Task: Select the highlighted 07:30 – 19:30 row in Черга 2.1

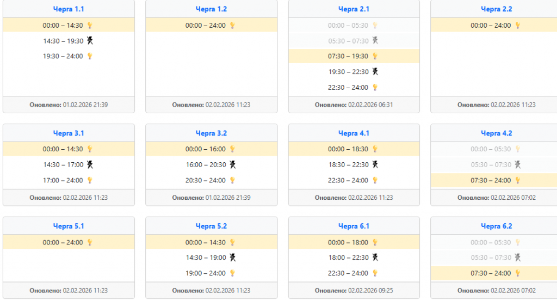Action: coord(348,56)
